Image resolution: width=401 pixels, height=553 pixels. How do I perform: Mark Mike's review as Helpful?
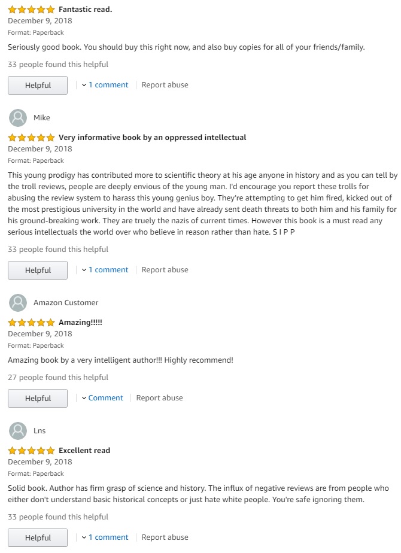point(38,270)
